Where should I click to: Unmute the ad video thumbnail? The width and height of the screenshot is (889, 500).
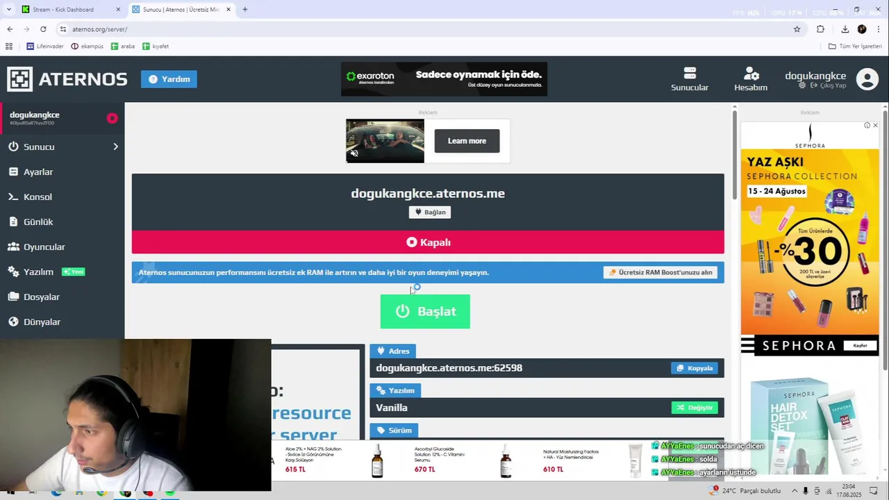tap(354, 153)
